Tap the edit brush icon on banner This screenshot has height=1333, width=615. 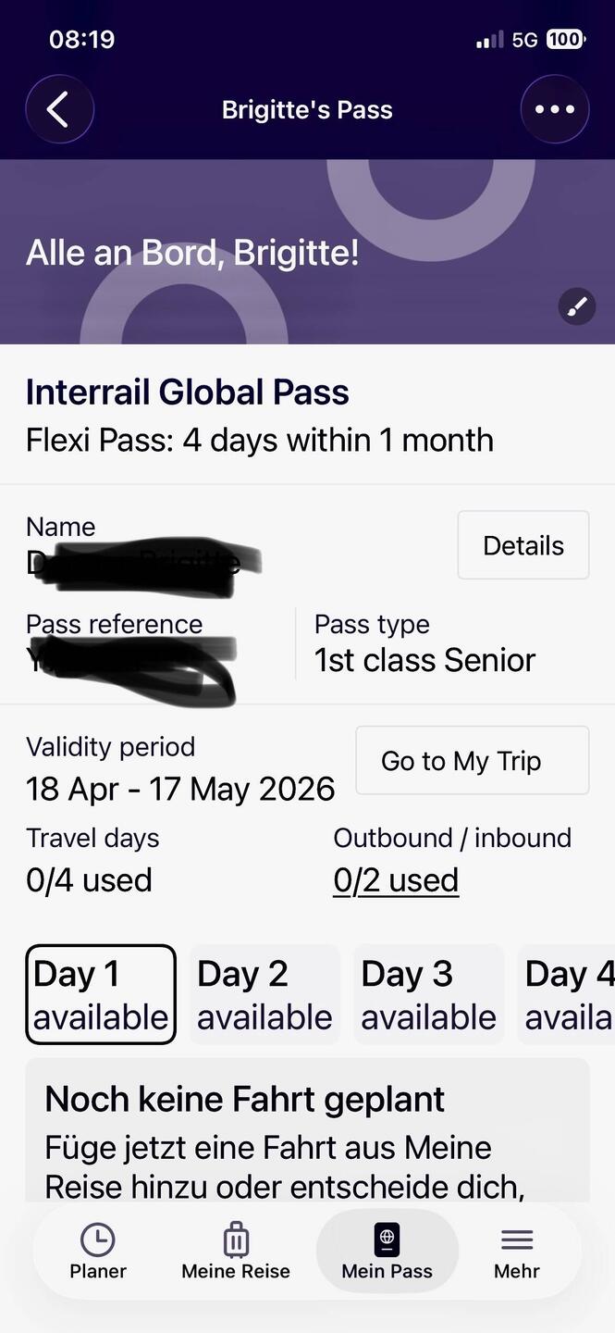coord(577,306)
